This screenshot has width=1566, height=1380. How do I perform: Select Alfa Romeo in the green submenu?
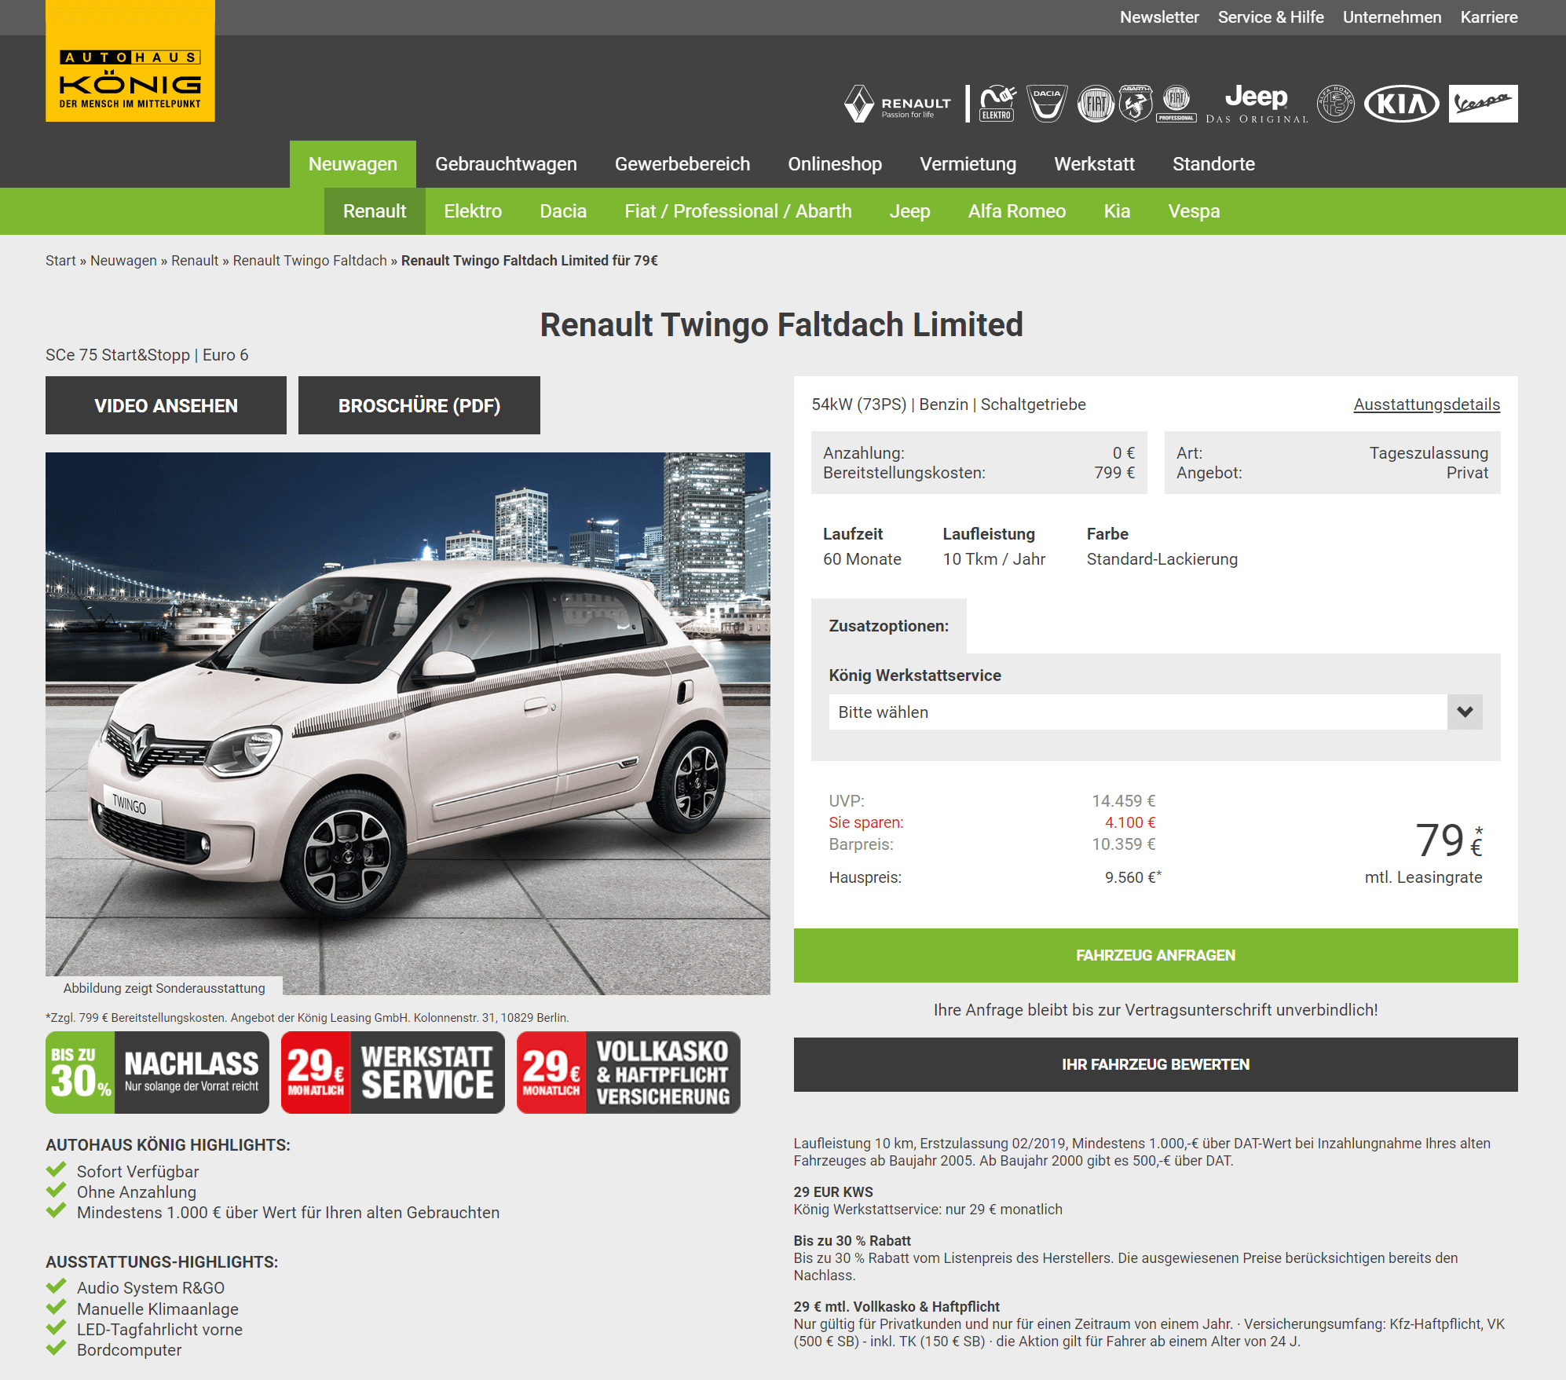pos(1016,211)
